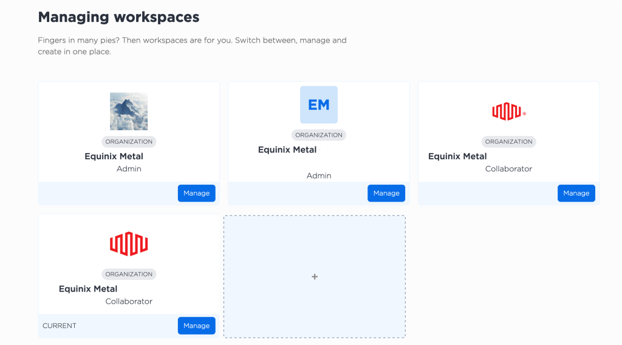
Task: Click the ORGANIZATION badge under the EM avatar
Action: (x=319, y=135)
